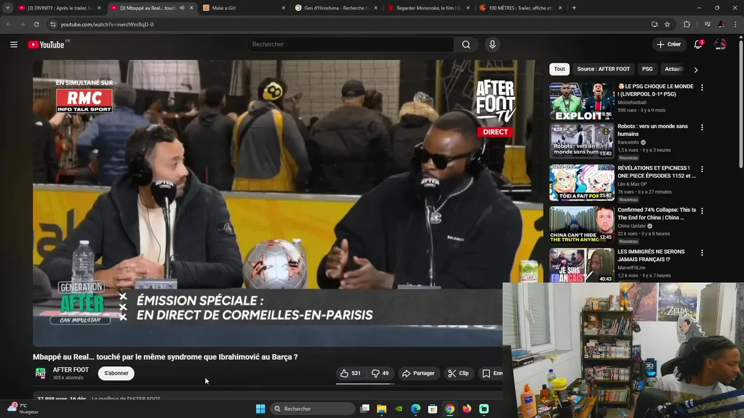Launch Microsoft Edge from taskbar
This screenshot has width=744, height=418.
[416, 409]
